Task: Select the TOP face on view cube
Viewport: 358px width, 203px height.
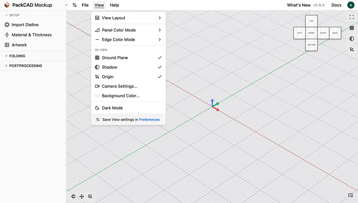Action: 311,21
